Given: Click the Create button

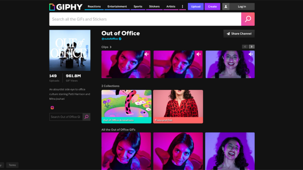Looking at the screenshot, I should click(x=212, y=6).
